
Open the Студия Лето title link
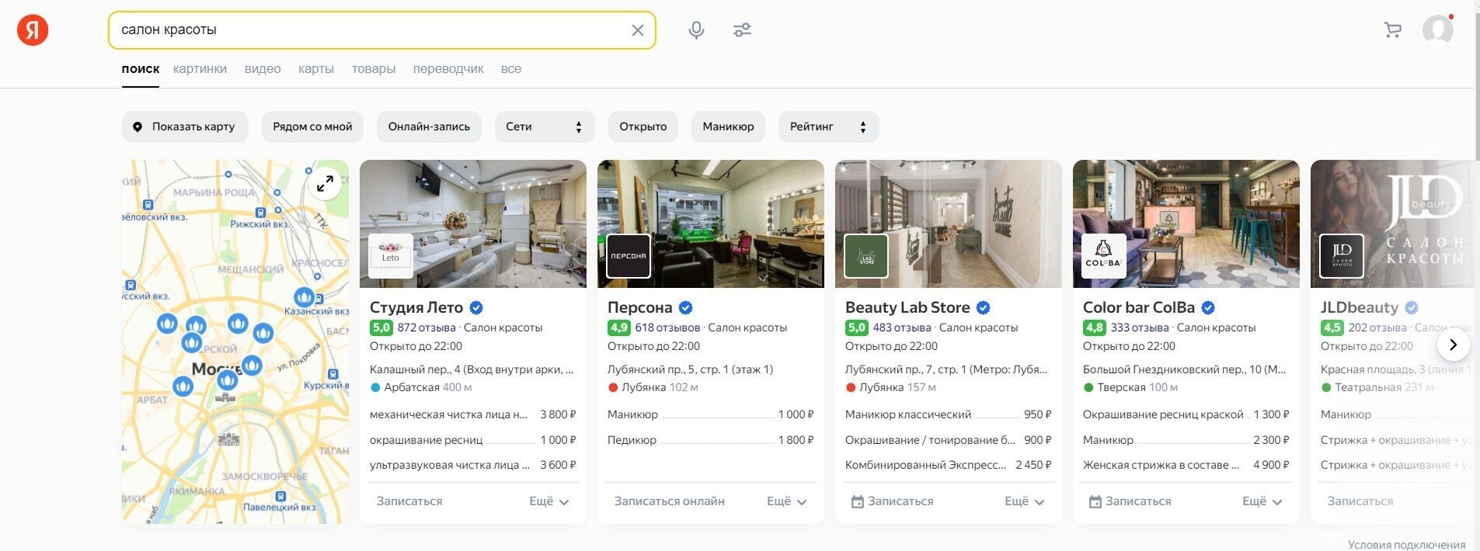point(416,307)
